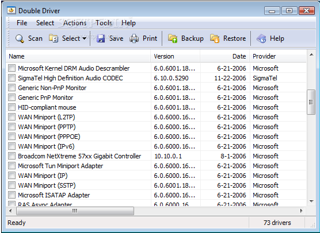The width and height of the screenshot is (320, 233).
Task: Check the WAN Miniport (IP) box
Action: click(x=12, y=176)
